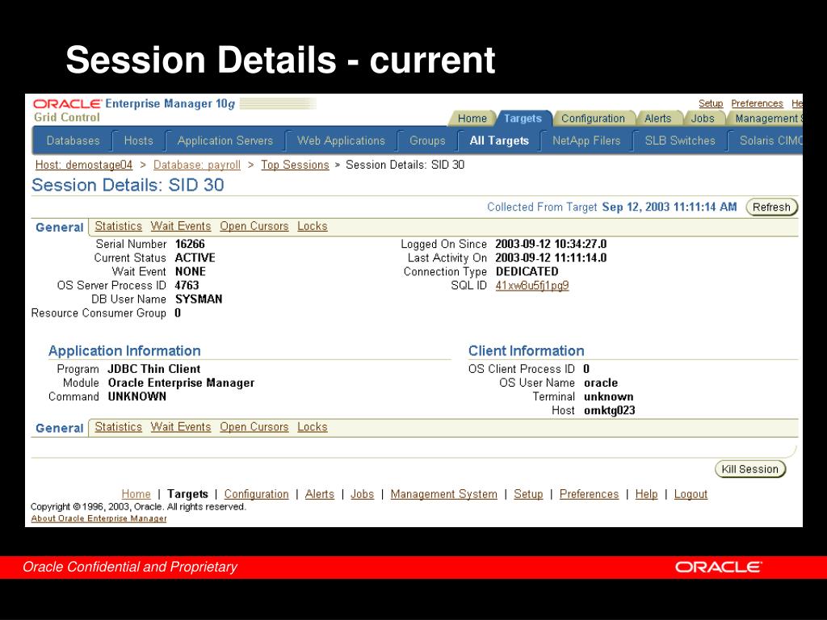The image size is (827, 620).
Task: Switch to the SLB Switches subtab
Action: [x=680, y=140]
